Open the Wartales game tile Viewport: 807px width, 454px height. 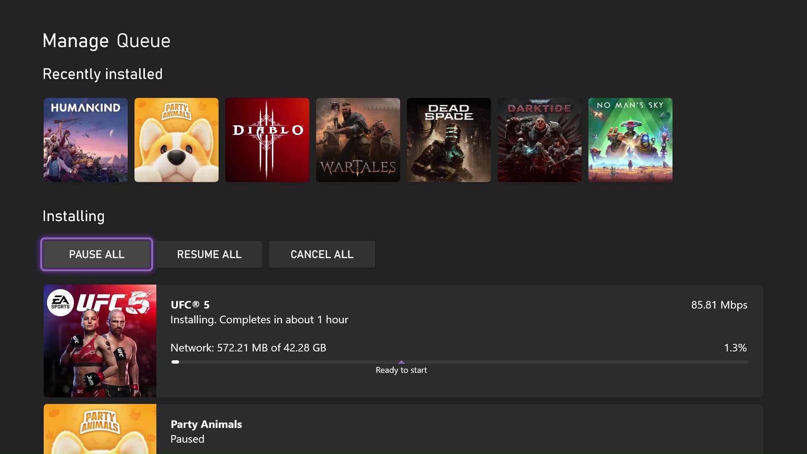(358, 140)
